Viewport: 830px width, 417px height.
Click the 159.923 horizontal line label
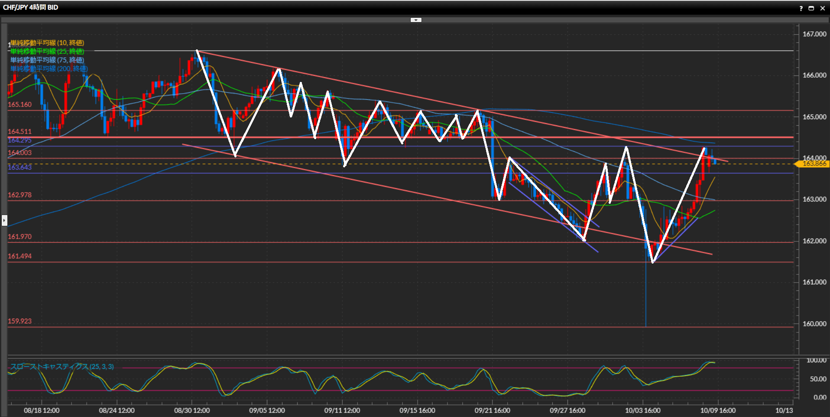coord(20,321)
